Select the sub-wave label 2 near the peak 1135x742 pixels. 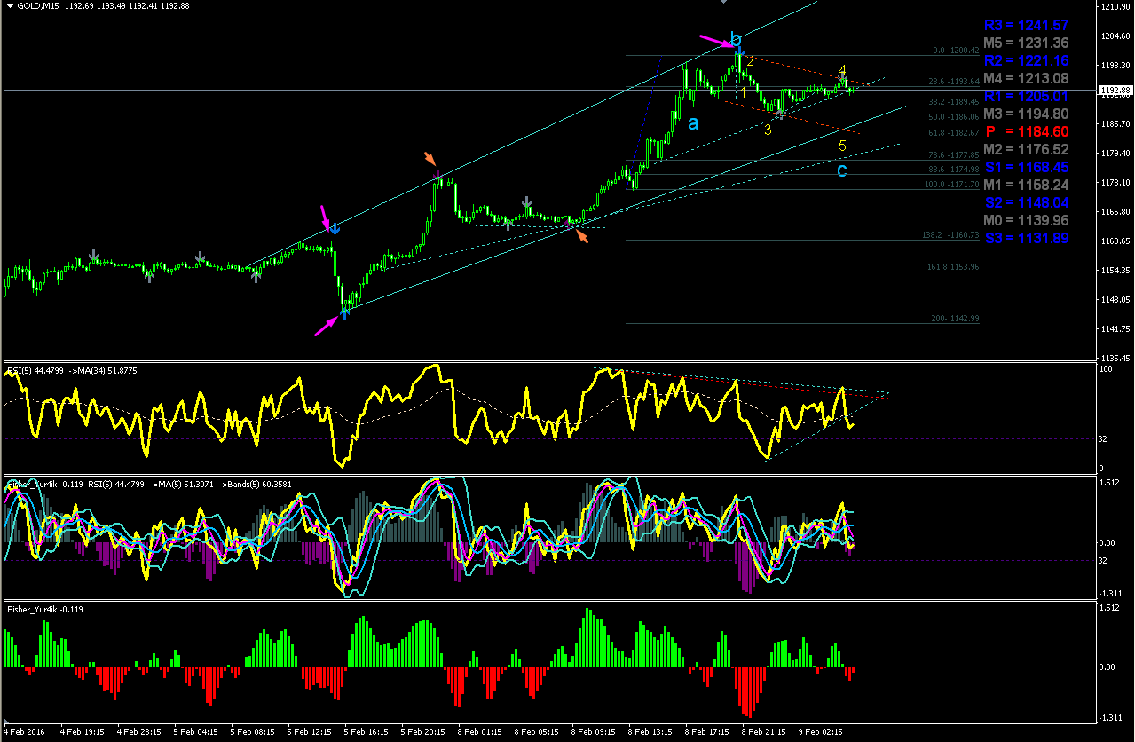750,61
